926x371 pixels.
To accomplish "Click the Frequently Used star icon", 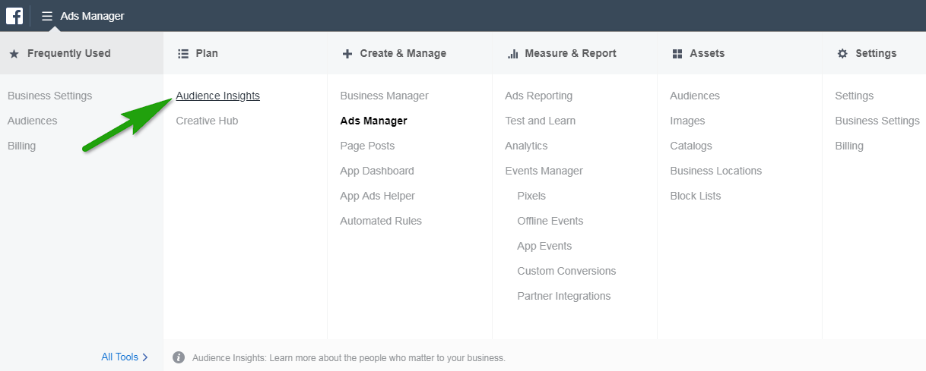I will click(x=14, y=54).
